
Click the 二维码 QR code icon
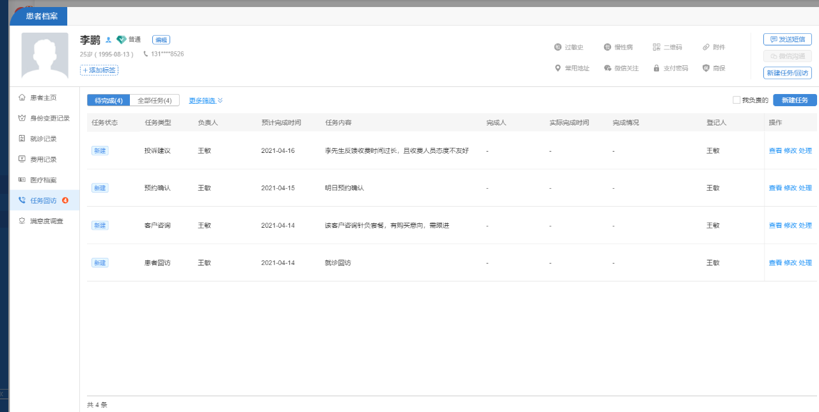(656, 47)
